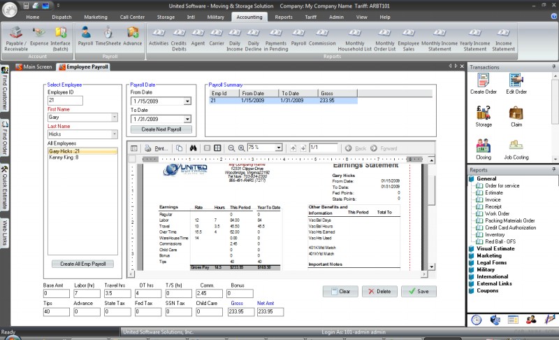Open Payments in Pending report

coord(276,39)
